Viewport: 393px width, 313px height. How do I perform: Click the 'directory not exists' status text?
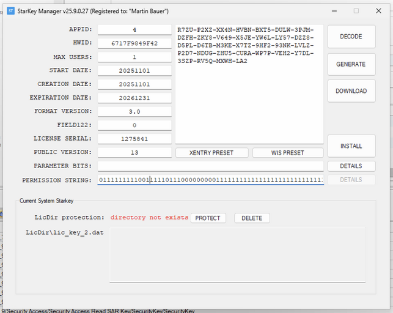pyautogui.click(x=149, y=218)
